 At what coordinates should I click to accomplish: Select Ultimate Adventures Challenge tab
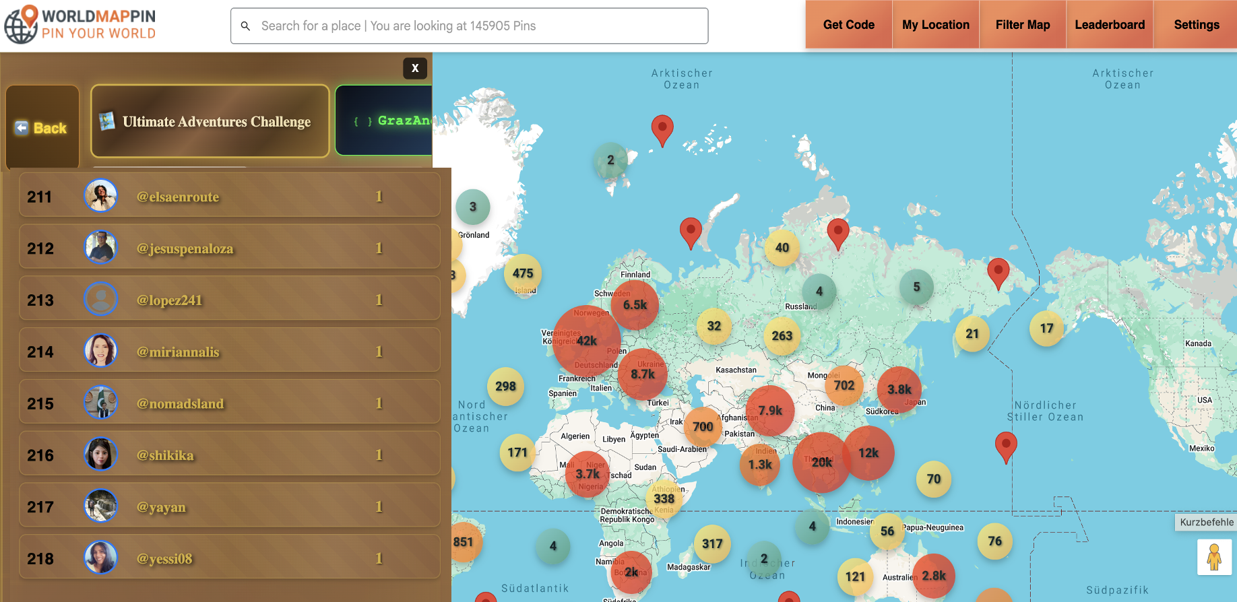coord(210,121)
